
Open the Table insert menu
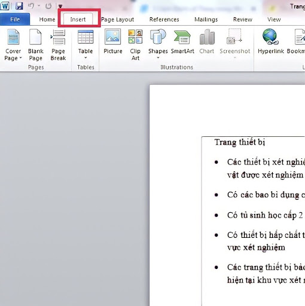[86, 44]
